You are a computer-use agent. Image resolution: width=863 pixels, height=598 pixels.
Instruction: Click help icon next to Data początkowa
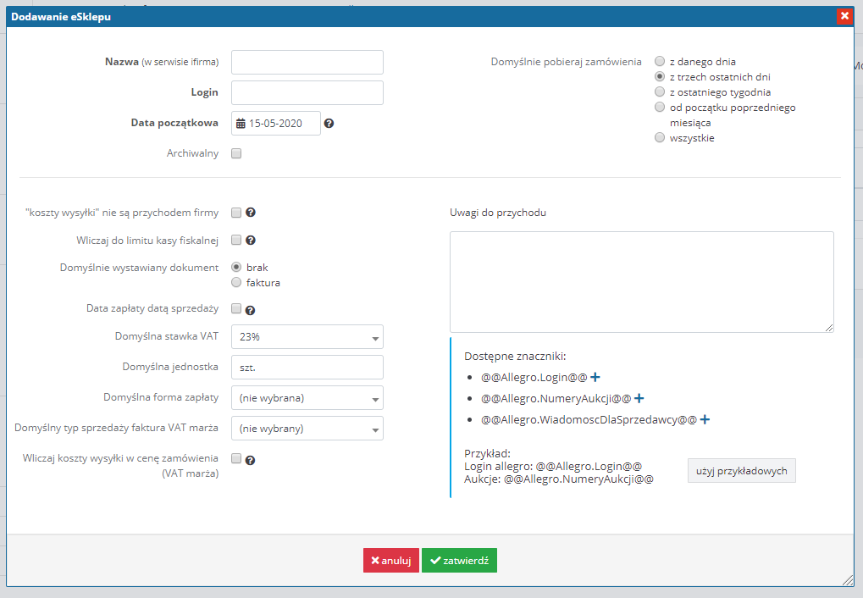coord(329,124)
